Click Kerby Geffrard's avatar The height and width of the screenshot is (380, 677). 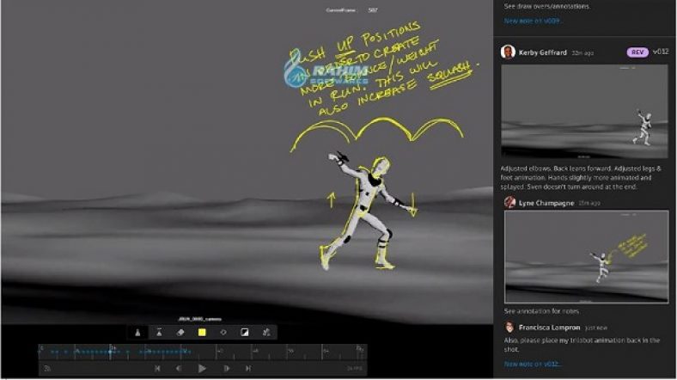(509, 52)
